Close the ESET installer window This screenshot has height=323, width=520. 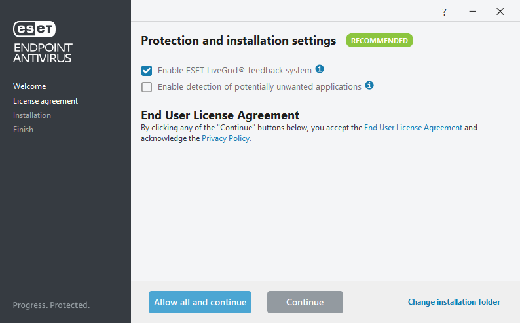[x=500, y=12]
